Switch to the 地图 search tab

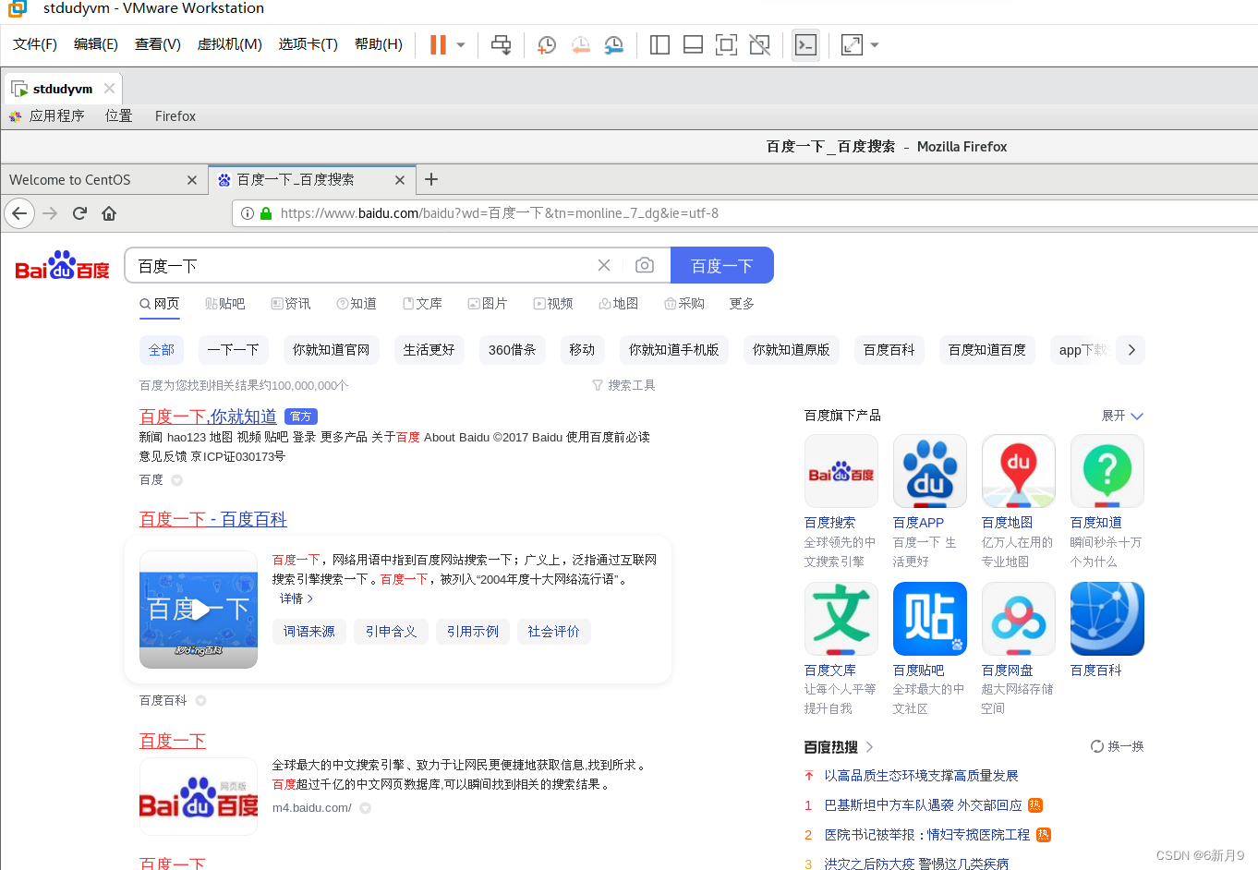point(619,304)
